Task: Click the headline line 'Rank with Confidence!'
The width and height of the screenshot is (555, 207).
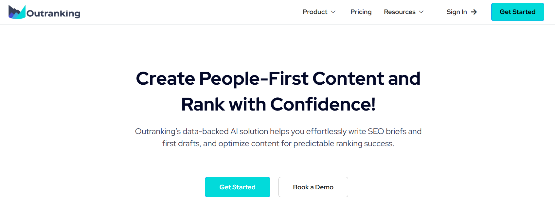Action: coord(278,104)
